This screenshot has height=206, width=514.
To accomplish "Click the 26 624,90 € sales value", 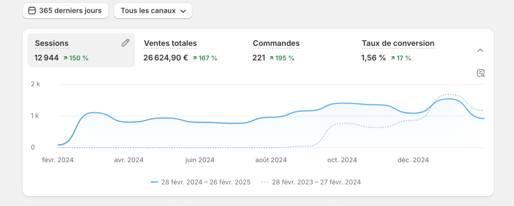I will click(166, 58).
